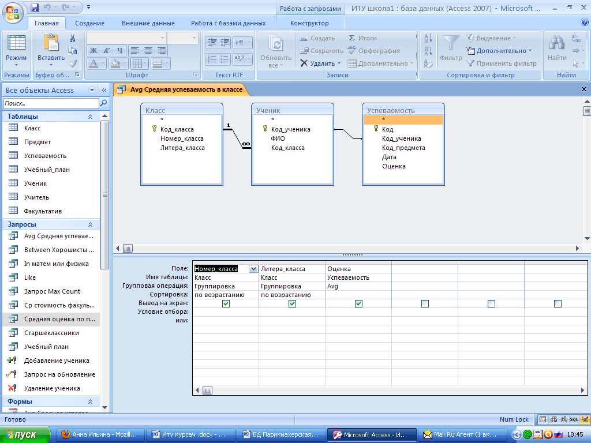Click the Применить фильтр button
591x443 pixels.
(x=502, y=63)
